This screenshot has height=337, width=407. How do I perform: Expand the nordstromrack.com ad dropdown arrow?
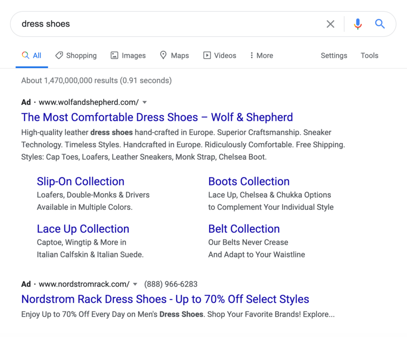pos(135,284)
